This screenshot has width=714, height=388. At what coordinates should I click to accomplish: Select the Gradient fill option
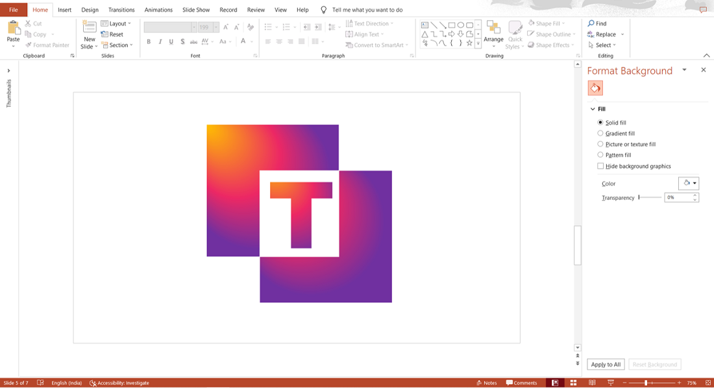coord(615,134)
